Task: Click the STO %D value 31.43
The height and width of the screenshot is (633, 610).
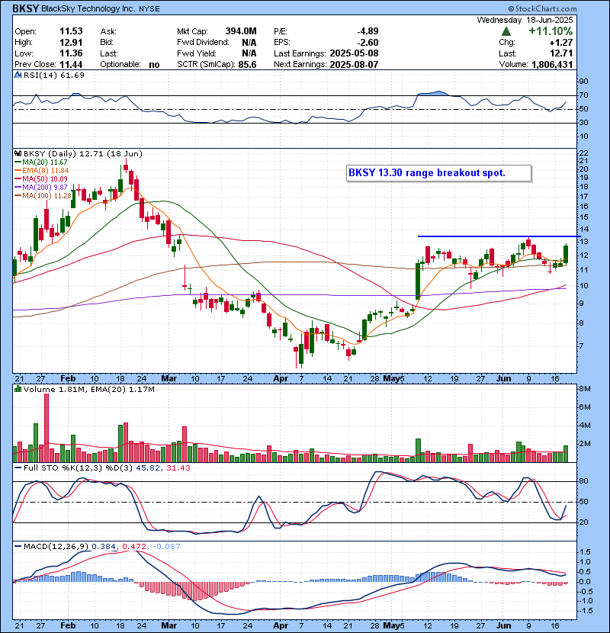Action: tap(178, 468)
